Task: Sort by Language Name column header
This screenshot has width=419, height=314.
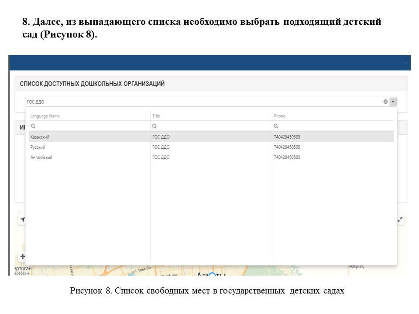Action: tap(45, 116)
